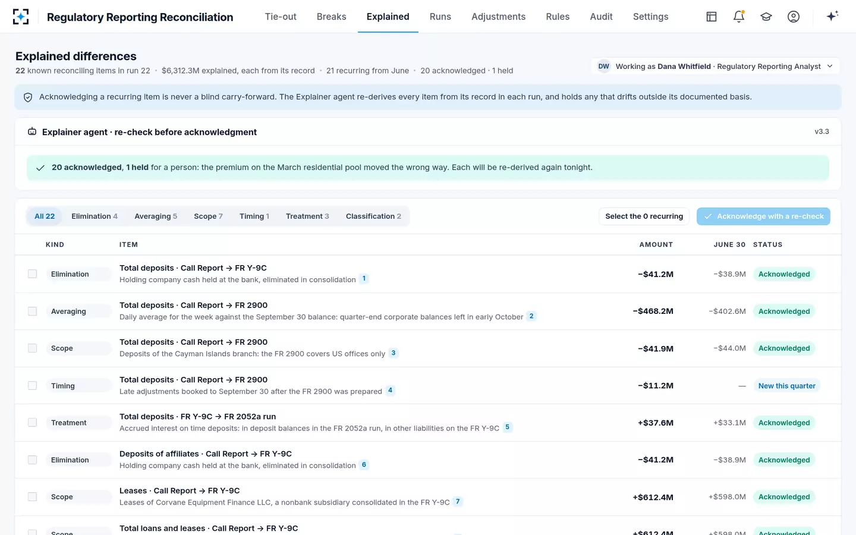Click footnote badge 4 on Timing row

point(390,391)
